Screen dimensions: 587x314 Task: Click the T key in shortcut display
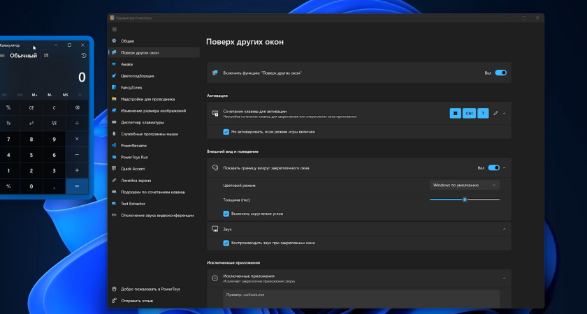coord(483,113)
